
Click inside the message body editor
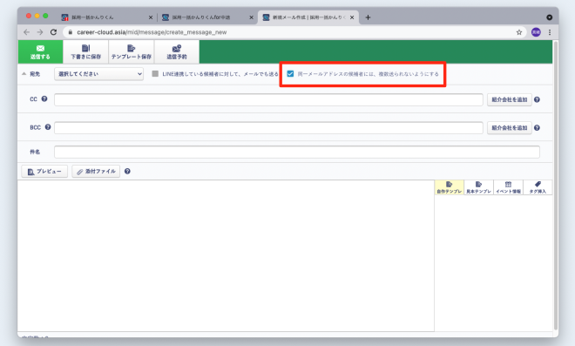[x=226, y=255]
